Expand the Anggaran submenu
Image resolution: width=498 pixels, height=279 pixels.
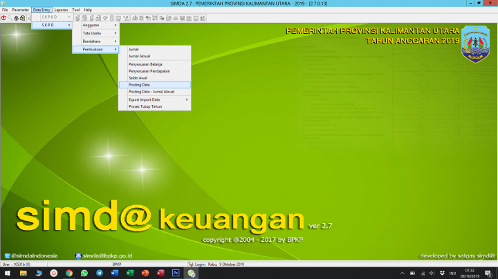(x=95, y=25)
